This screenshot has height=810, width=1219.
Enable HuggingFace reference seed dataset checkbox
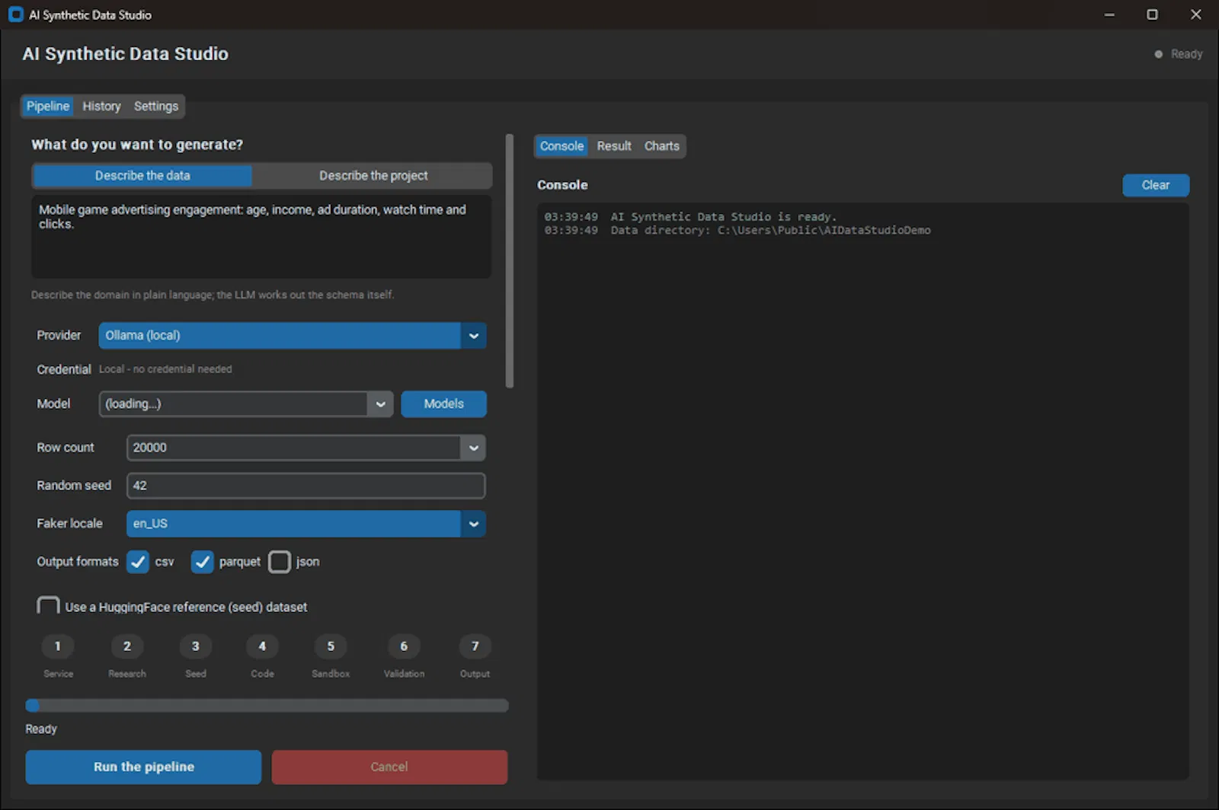48,606
